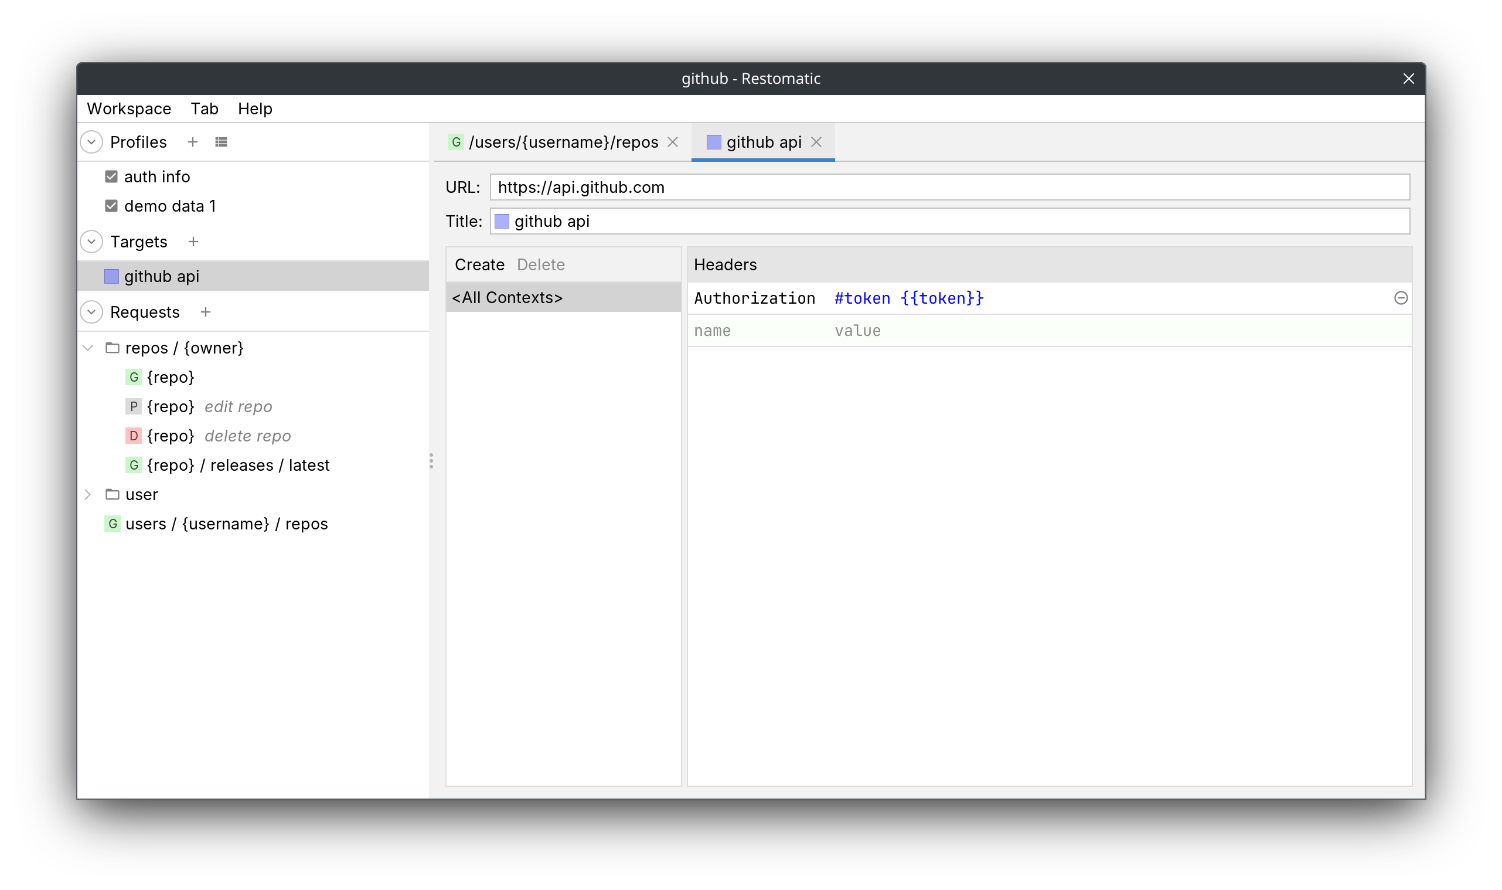
Task: Click the Authorization header name
Action: (755, 298)
